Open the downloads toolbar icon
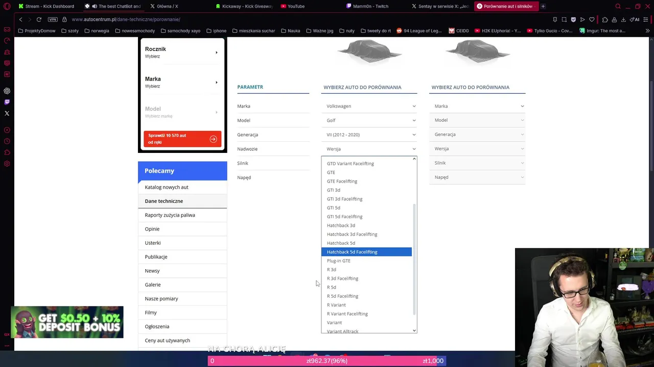This screenshot has height=367, width=654. [x=623, y=19]
